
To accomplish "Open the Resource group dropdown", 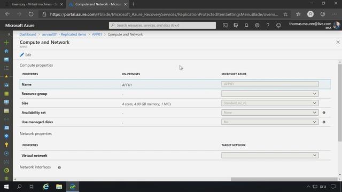I will [270, 94].
